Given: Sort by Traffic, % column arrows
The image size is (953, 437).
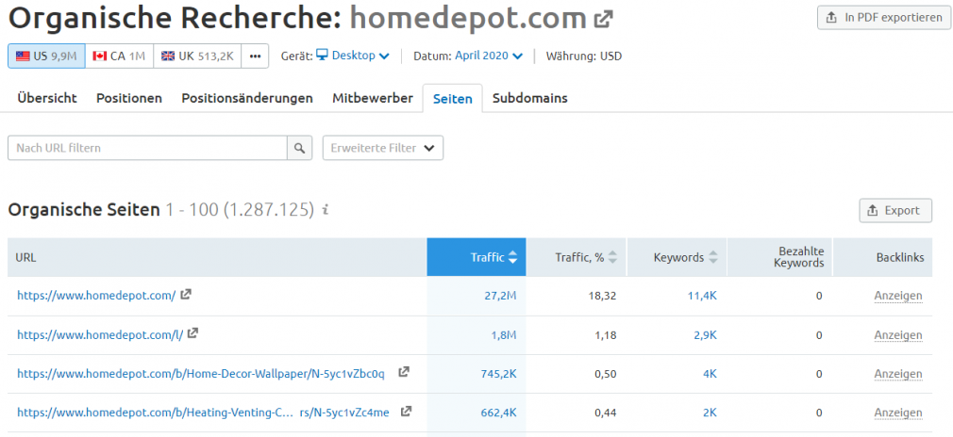Looking at the screenshot, I should (x=612, y=257).
